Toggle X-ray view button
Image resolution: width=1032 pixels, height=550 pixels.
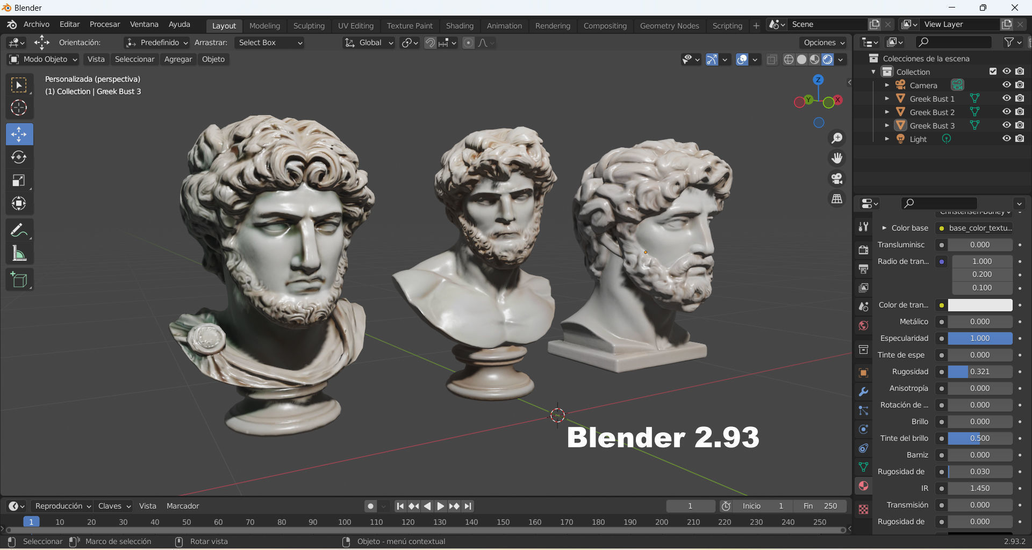[772, 60]
